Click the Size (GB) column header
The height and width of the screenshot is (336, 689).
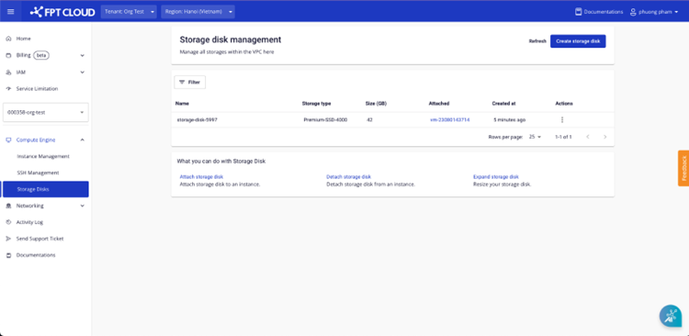(376, 104)
